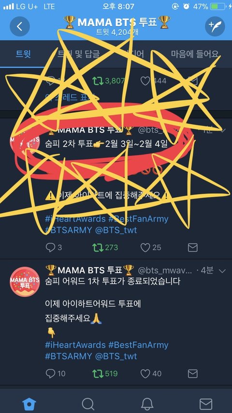Reply to the tweet with 10 comments
Screen dimensions: 232x413
pos(55,373)
